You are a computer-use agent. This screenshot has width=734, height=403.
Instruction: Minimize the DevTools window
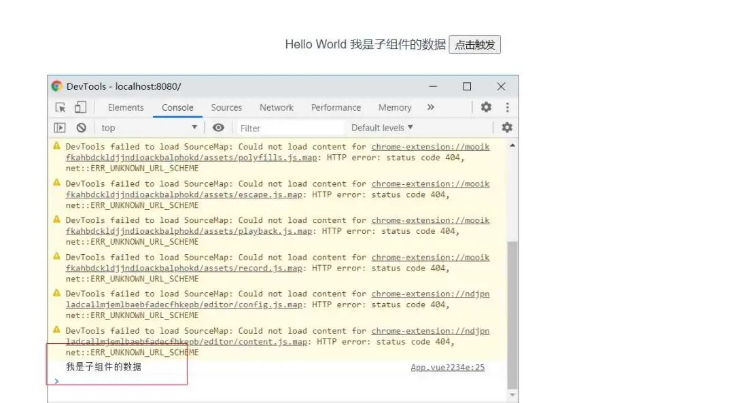pyautogui.click(x=433, y=86)
